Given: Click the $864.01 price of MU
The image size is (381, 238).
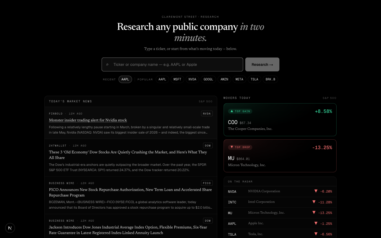Looking at the screenshot, I should pos(243,159).
